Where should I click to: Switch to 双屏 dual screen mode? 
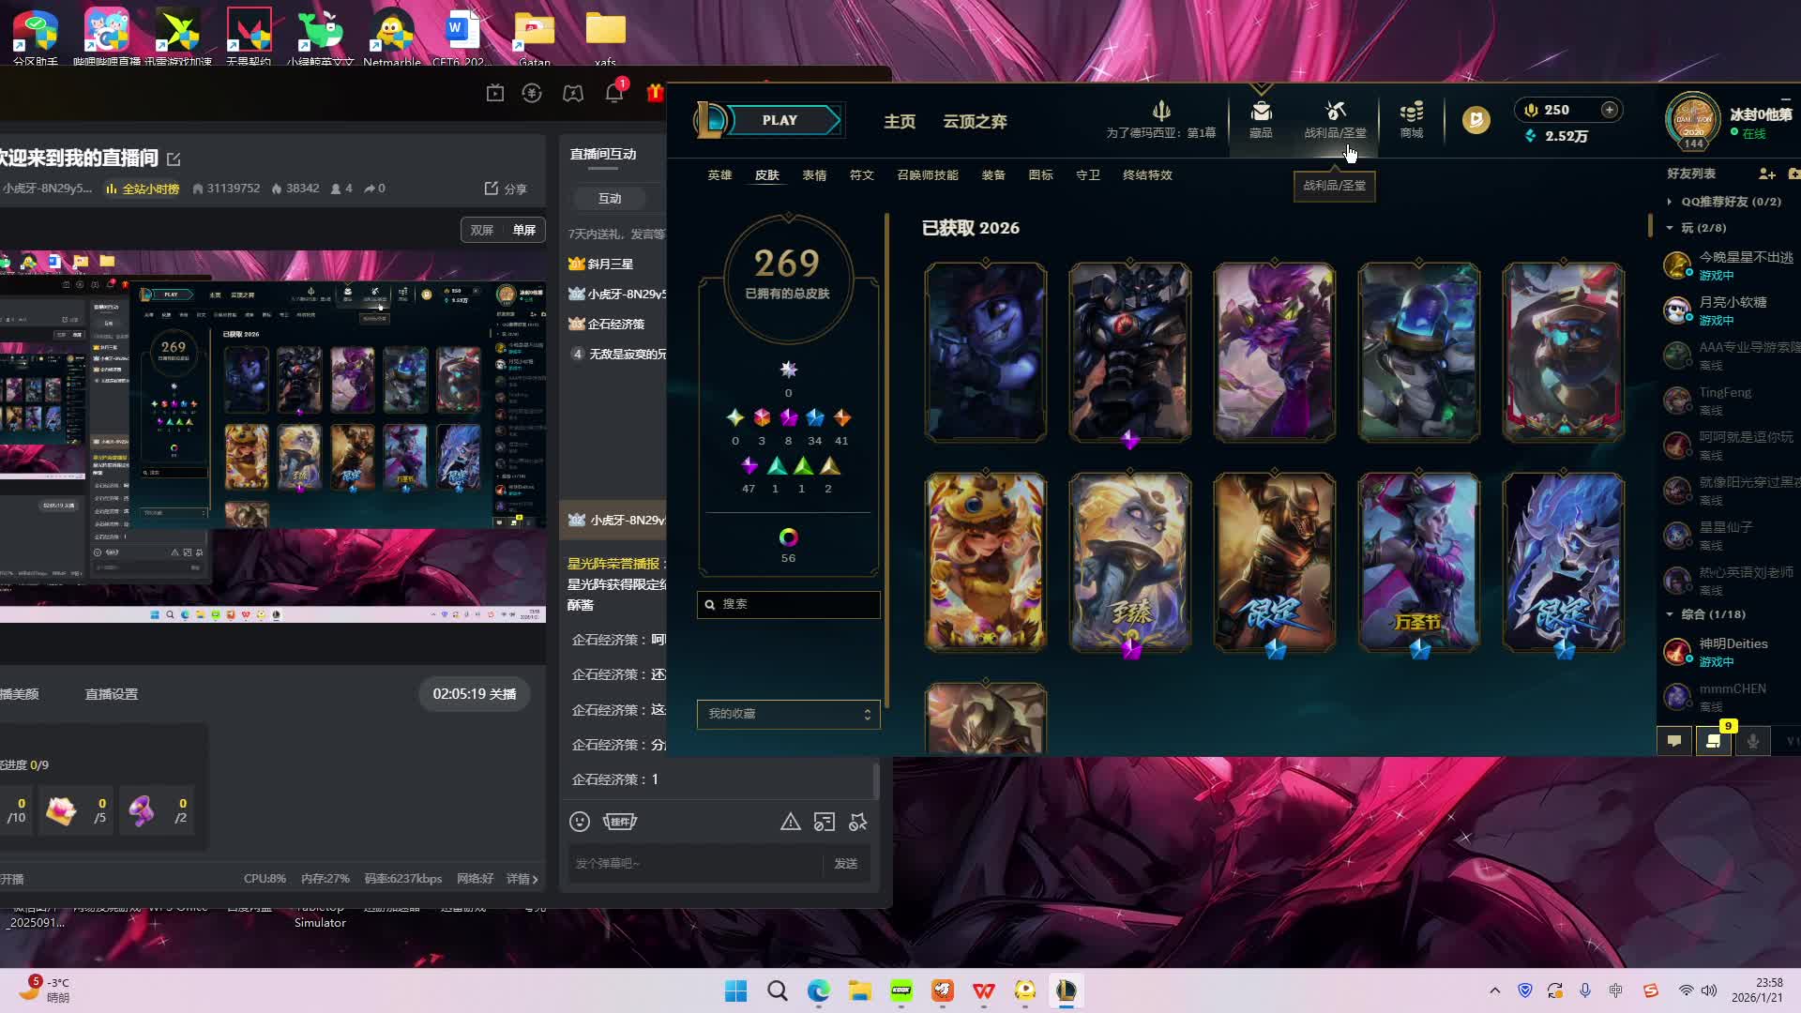(x=482, y=230)
